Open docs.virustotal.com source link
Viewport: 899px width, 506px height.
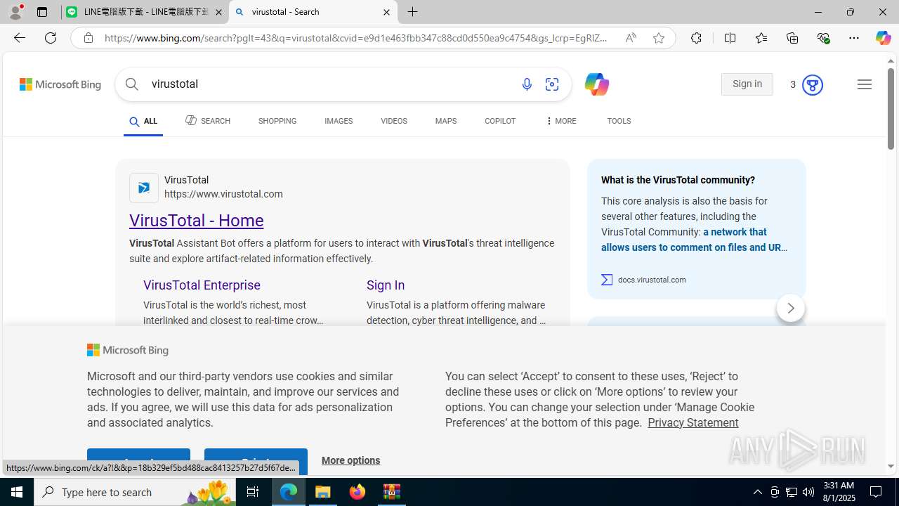(x=652, y=280)
